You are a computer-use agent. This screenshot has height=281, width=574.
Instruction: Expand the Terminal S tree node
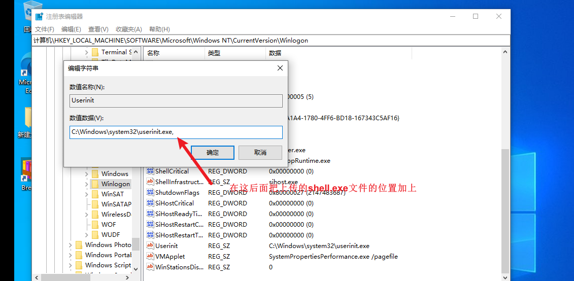(x=86, y=52)
